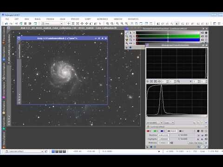Open the Edit menu
This screenshot has height=167, width=223.
point(17,19)
